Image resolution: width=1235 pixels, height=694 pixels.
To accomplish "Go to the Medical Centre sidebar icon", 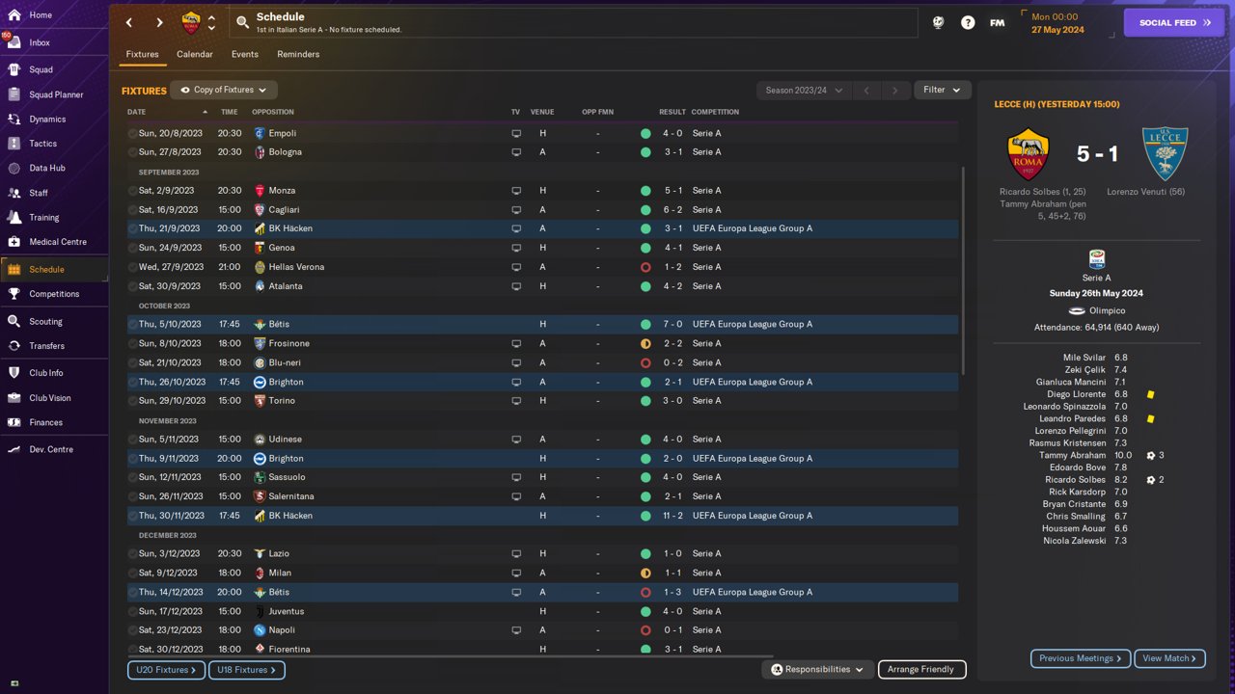I will [x=14, y=242].
